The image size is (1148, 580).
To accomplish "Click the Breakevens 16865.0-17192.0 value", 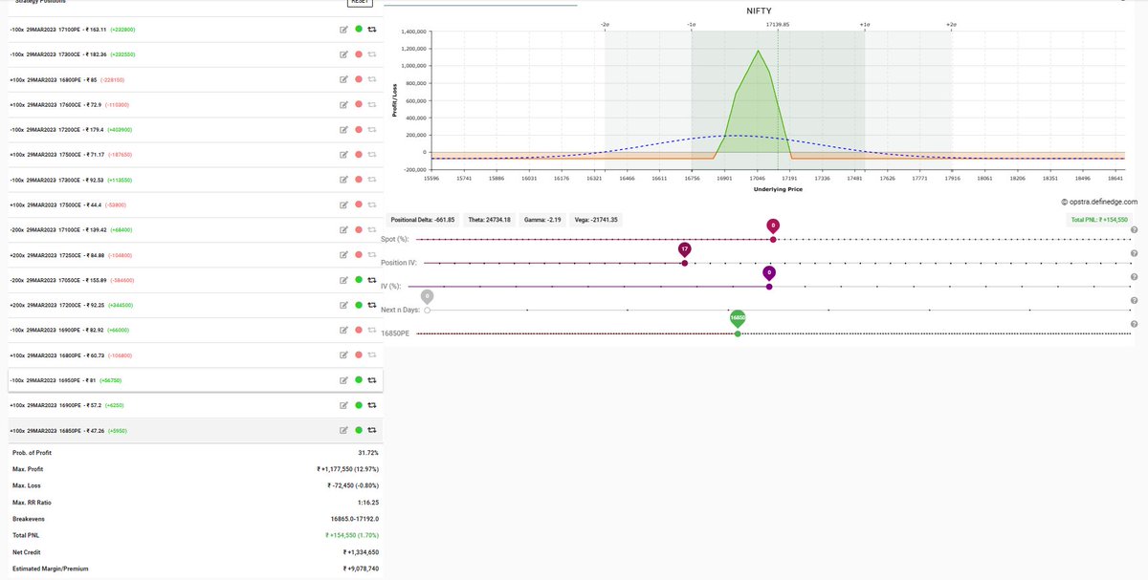I will [x=354, y=519].
